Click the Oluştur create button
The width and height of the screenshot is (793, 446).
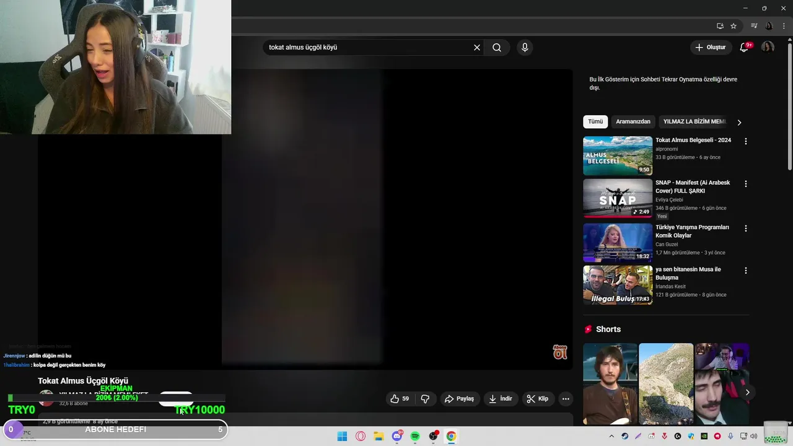click(x=710, y=48)
